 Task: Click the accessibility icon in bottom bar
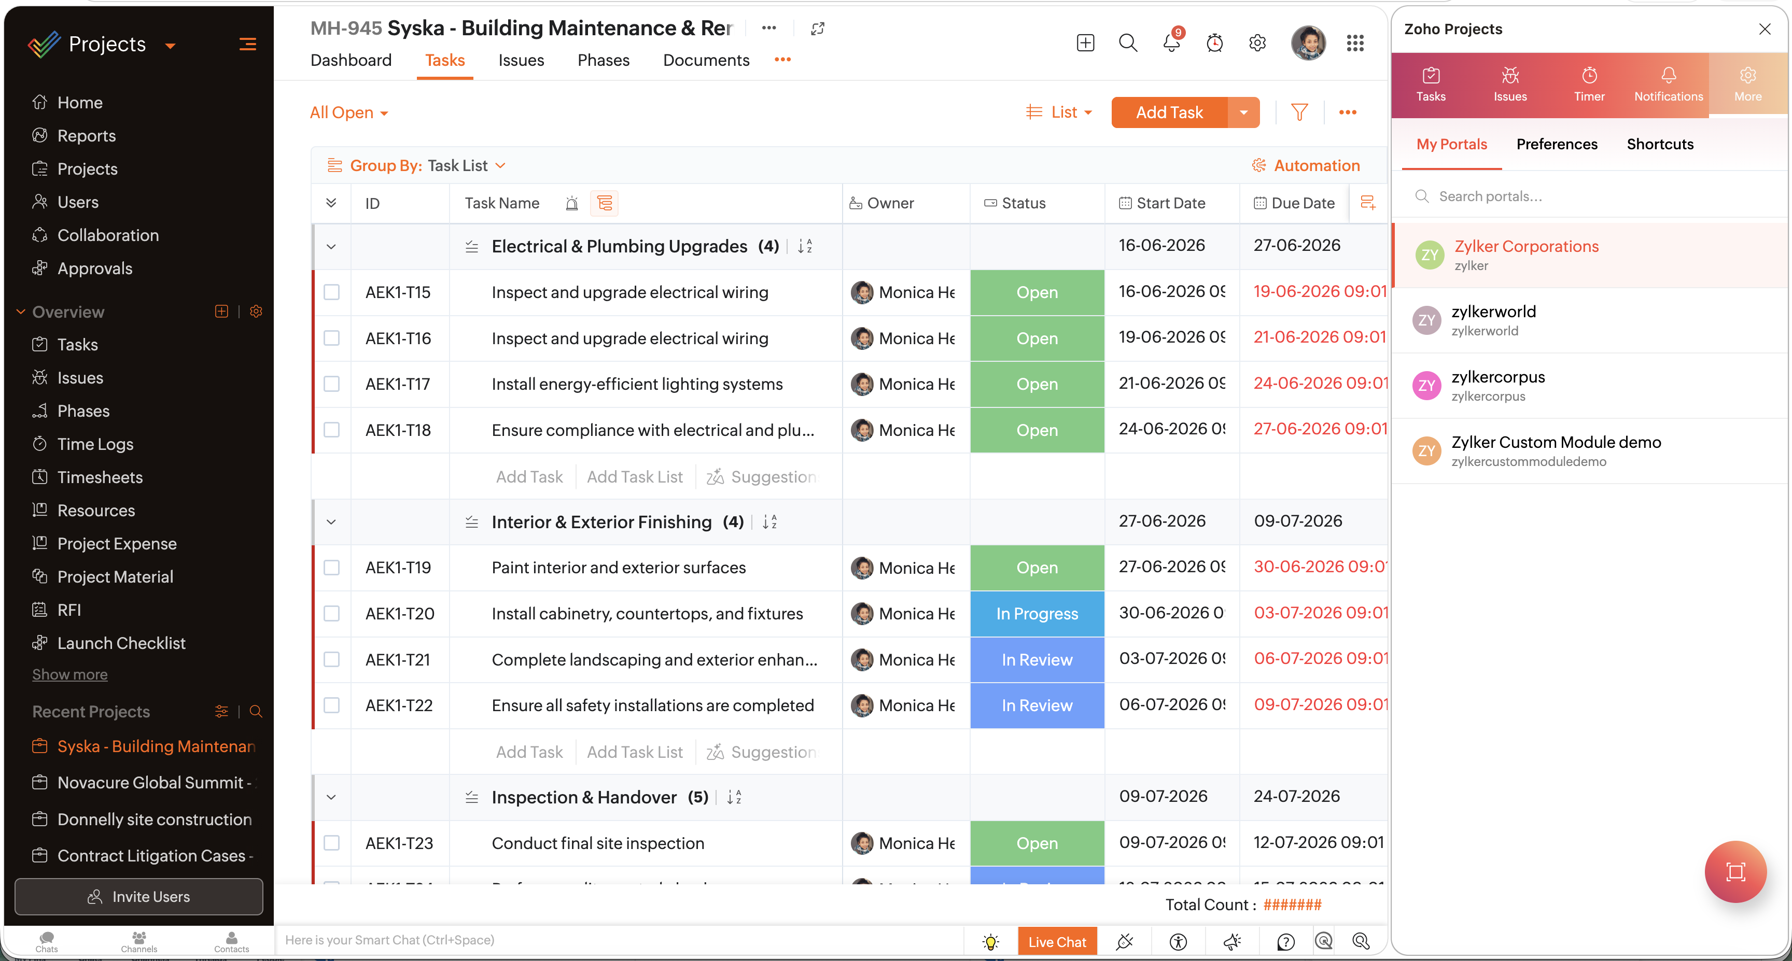(1178, 941)
